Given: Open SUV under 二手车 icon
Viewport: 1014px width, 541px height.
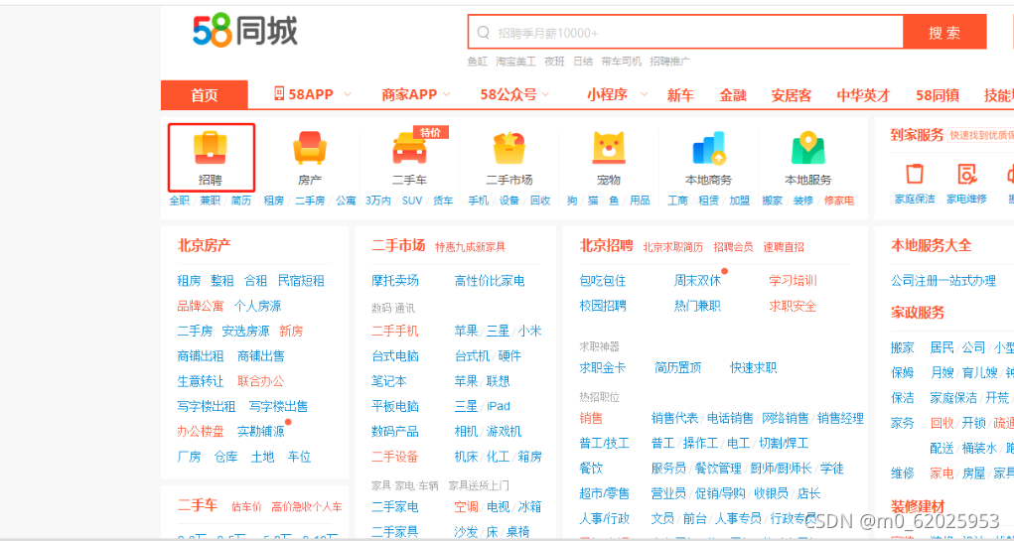Looking at the screenshot, I should tap(412, 201).
